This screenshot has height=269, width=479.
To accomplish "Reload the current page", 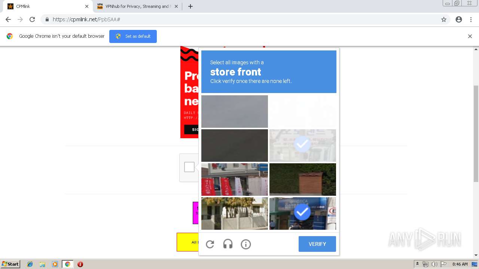I will point(32,19).
